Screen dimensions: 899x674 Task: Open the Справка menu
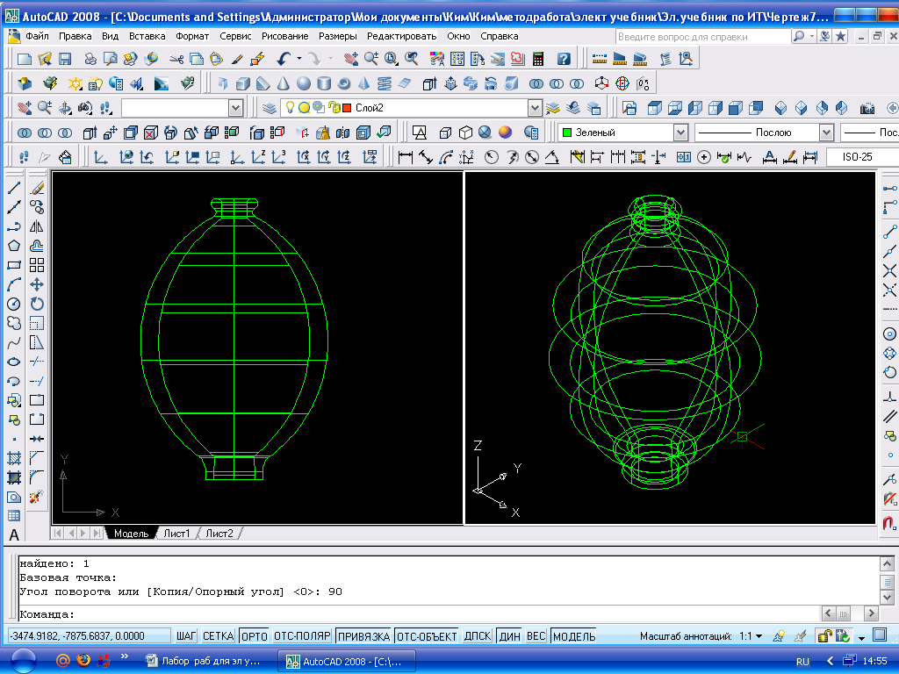(500, 36)
